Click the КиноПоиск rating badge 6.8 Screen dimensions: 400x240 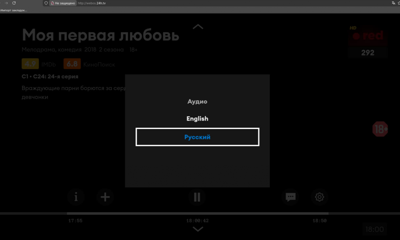[x=72, y=64]
